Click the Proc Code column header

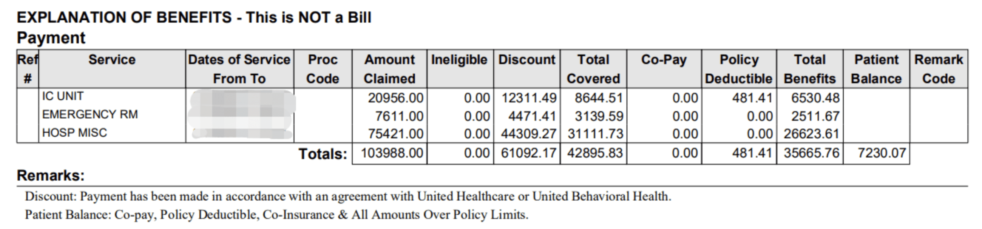pos(323,69)
